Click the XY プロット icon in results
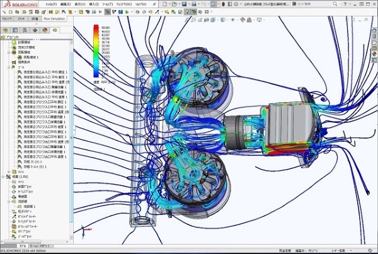This screenshot has width=378, height=254. [14, 231]
